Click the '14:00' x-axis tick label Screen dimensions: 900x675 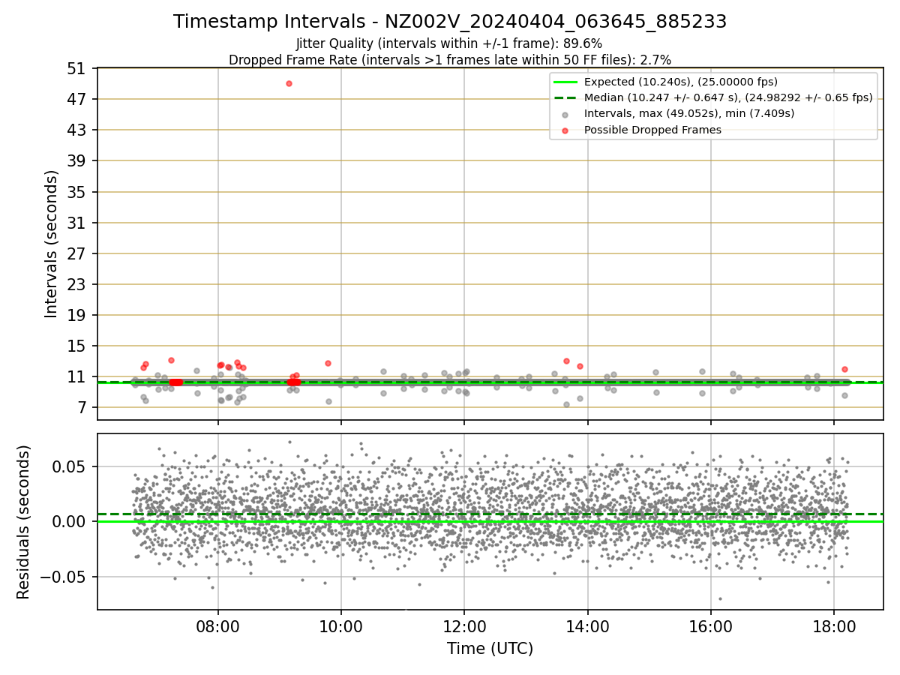(x=587, y=626)
